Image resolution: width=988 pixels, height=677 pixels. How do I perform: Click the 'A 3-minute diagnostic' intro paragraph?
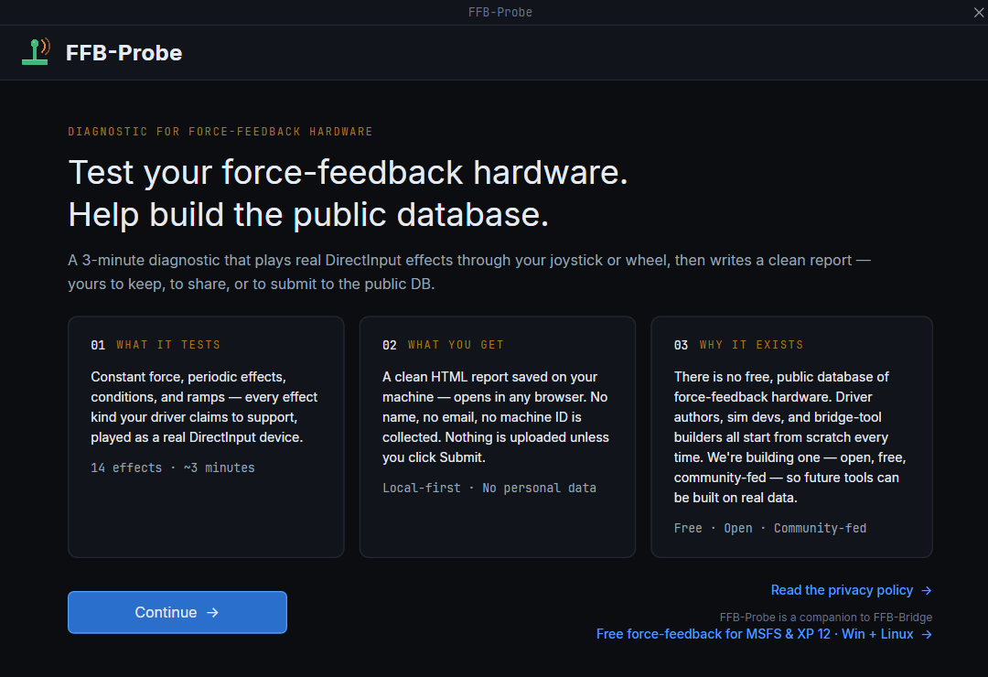pyautogui.click(x=469, y=273)
